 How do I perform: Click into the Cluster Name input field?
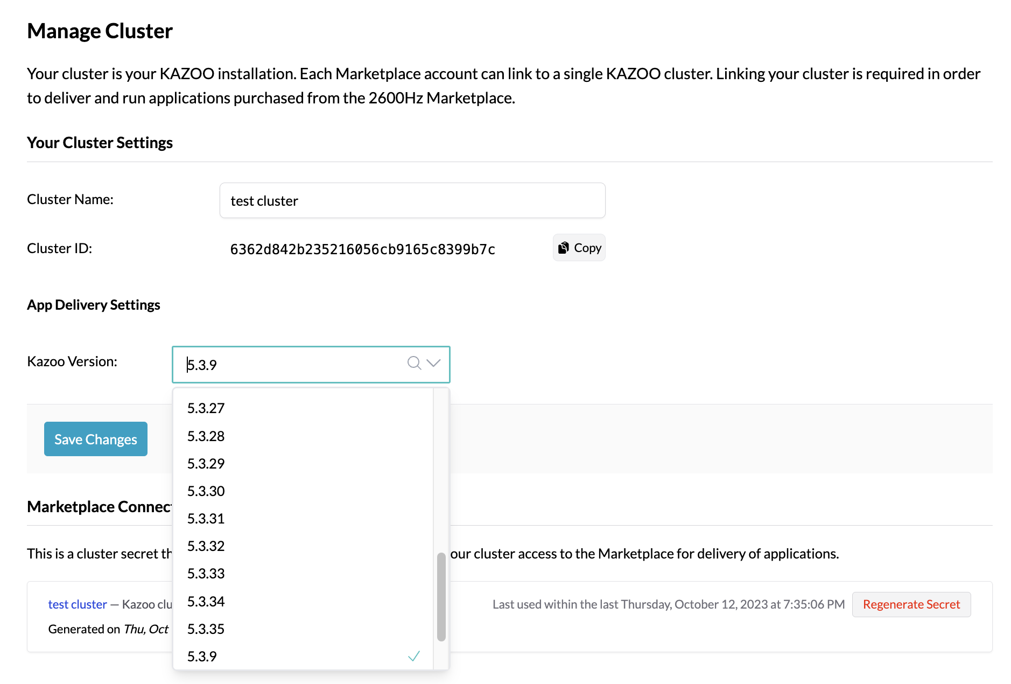click(412, 200)
